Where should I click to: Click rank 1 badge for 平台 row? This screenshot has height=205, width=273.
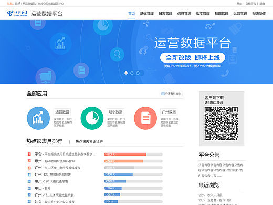click(29, 154)
